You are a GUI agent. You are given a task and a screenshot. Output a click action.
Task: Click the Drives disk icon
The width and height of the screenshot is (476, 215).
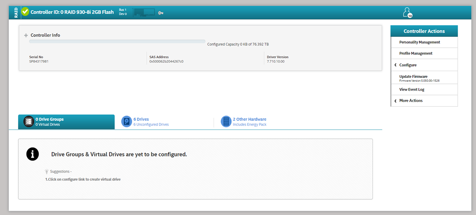[x=127, y=121]
